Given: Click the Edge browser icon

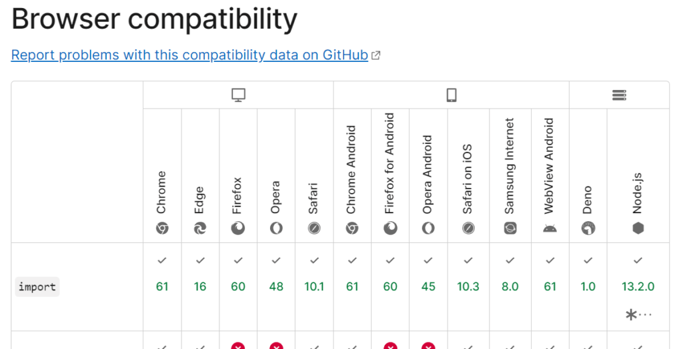Looking at the screenshot, I should [x=200, y=228].
